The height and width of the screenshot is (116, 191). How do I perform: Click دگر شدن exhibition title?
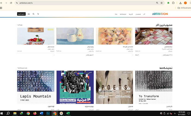[169, 106]
